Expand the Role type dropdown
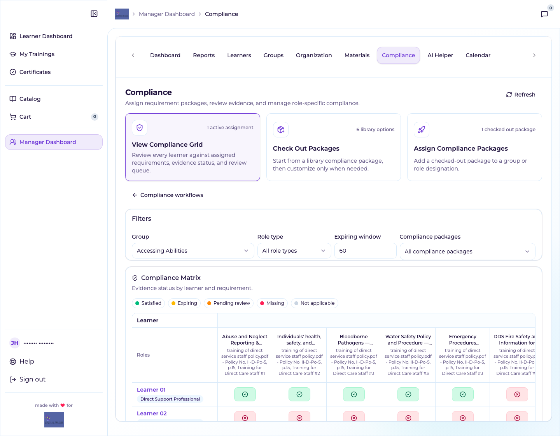Image resolution: width=560 pixels, height=436 pixels. tap(294, 251)
